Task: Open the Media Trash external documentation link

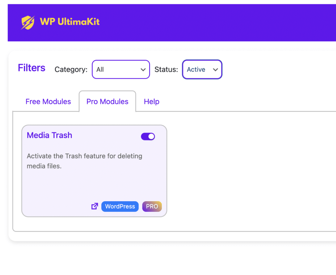Action: [94, 206]
